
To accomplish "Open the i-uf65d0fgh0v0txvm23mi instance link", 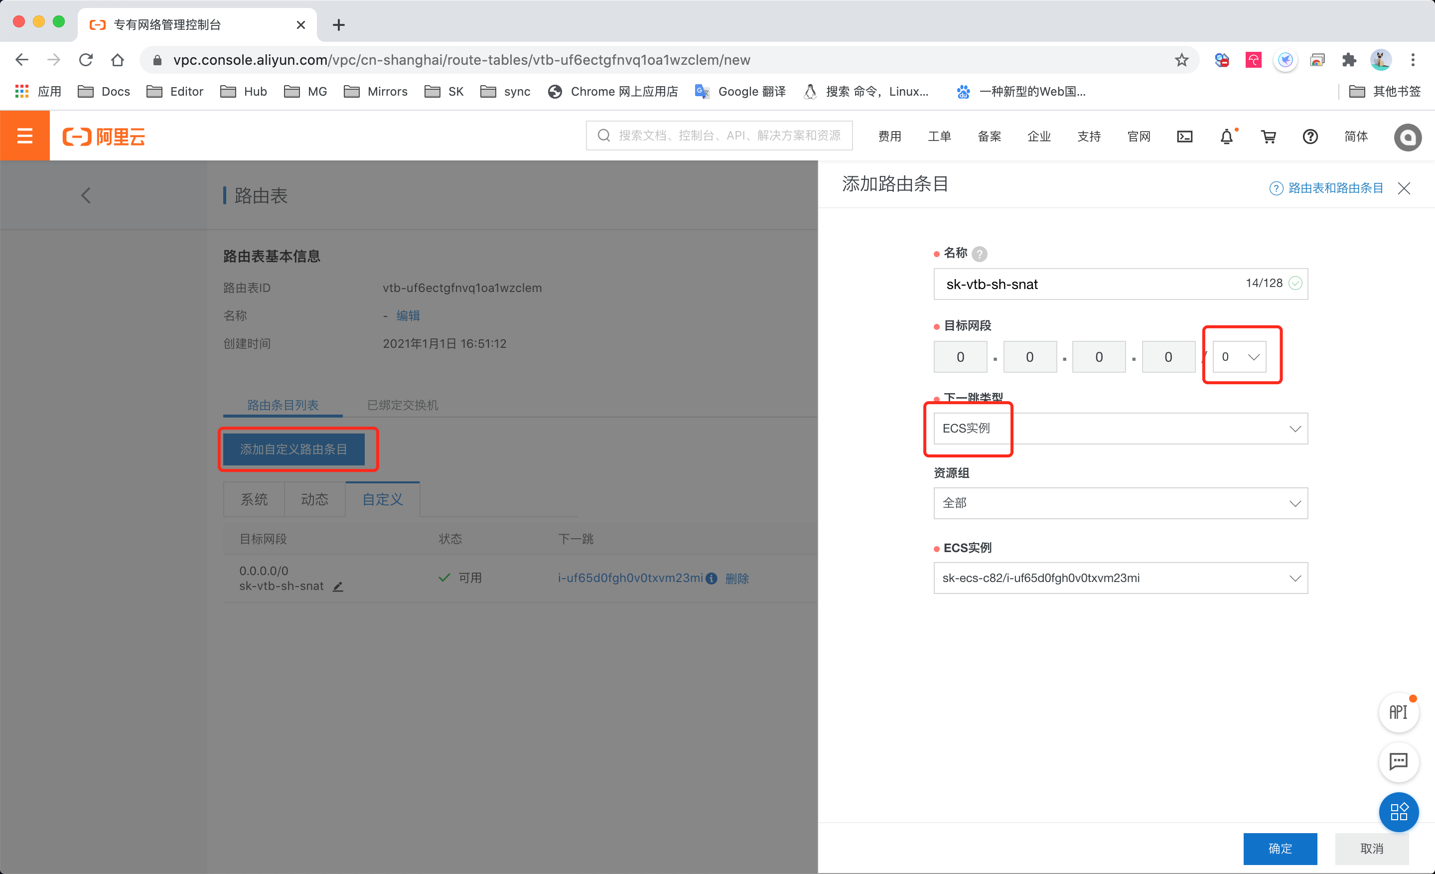I will [x=630, y=578].
